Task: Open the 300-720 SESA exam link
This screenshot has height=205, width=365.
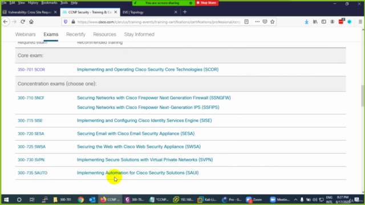Action: point(31,134)
